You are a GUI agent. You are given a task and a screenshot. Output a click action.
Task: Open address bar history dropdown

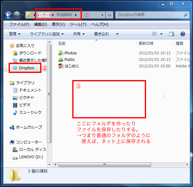(102, 15)
